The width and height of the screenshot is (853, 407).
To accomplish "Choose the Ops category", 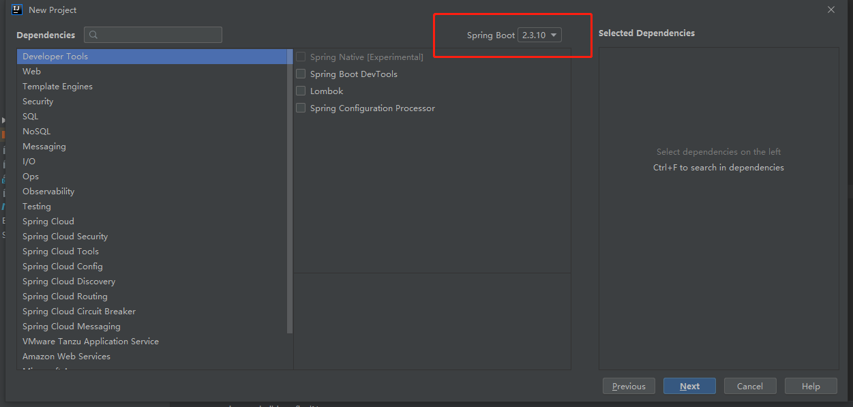I will [152, 177].
